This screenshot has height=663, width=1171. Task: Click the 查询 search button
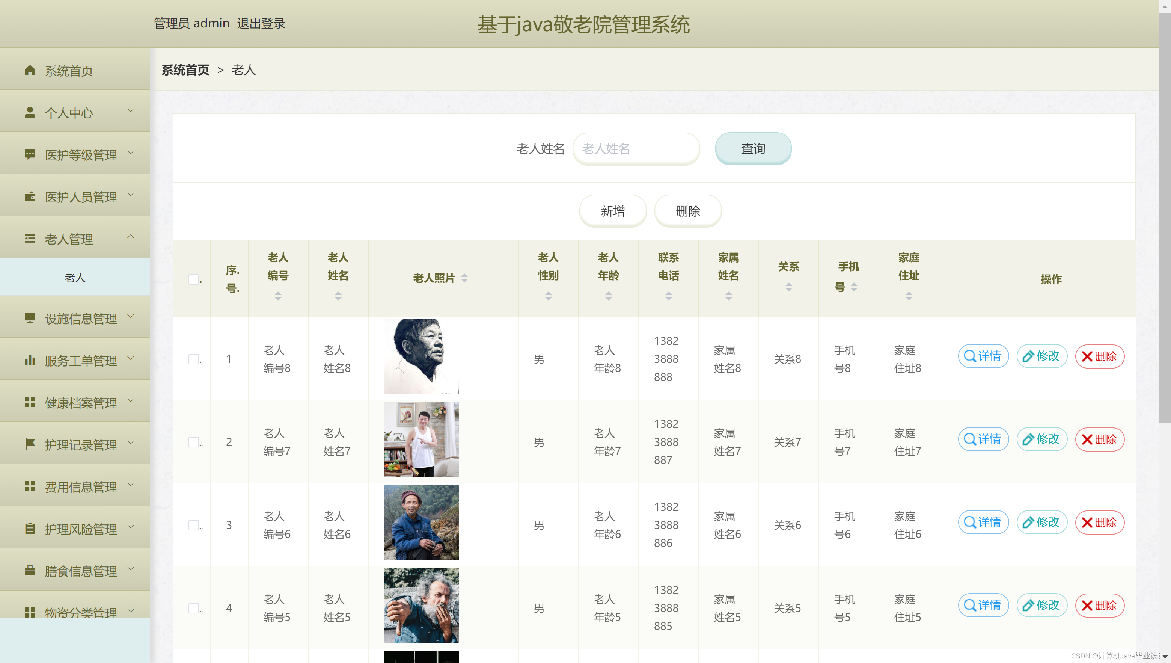pyautogui.click(x=753, y=149)
